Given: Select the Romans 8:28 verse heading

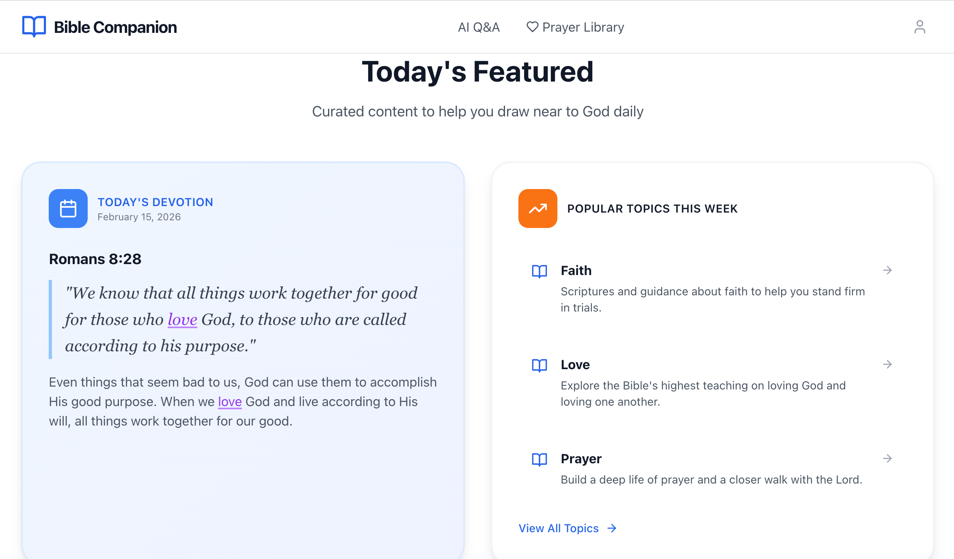Looking at the screenshot, I should click(95, 259).
